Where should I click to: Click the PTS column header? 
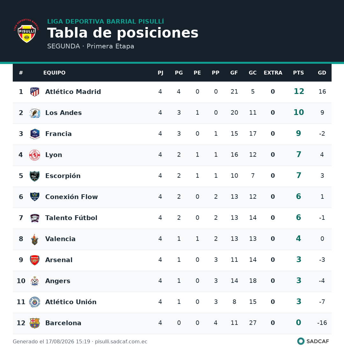(298, 73)
